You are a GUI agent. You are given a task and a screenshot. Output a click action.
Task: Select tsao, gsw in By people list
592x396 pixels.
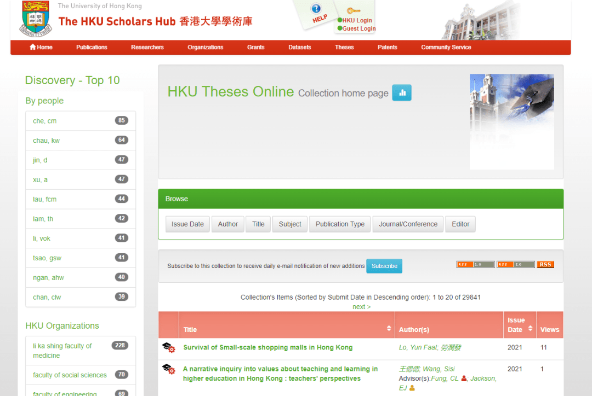(x=81, y=258)
